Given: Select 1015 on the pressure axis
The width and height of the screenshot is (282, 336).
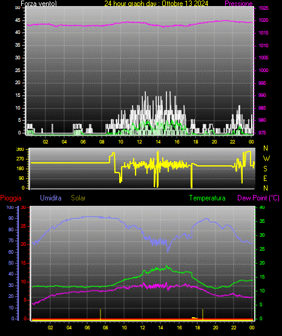Looking at the screenshot, I should pos(263,33).
